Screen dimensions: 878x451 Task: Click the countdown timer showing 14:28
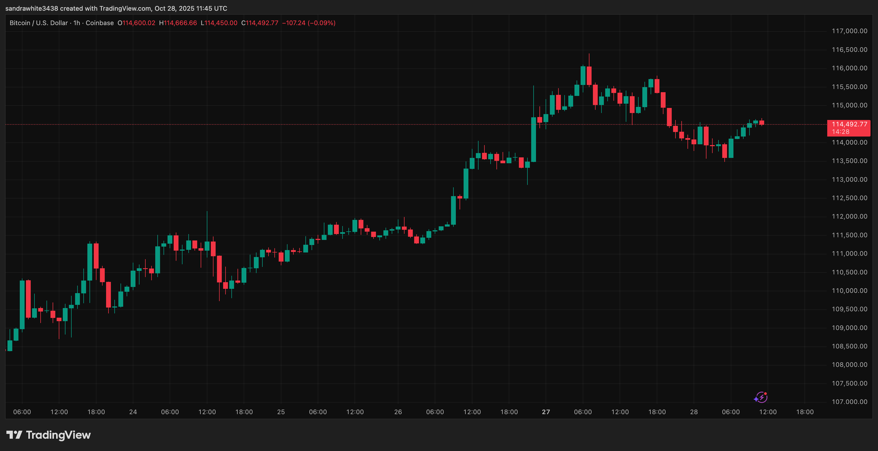tap(841, 132)
